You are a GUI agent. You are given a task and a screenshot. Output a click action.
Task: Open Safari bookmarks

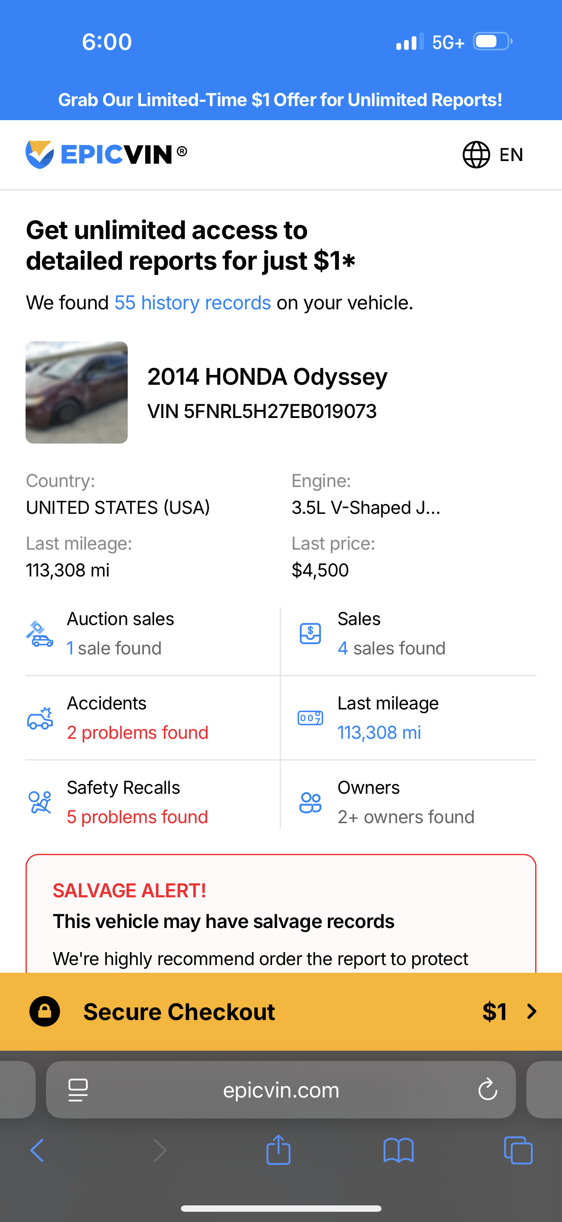coord(399,1150)
